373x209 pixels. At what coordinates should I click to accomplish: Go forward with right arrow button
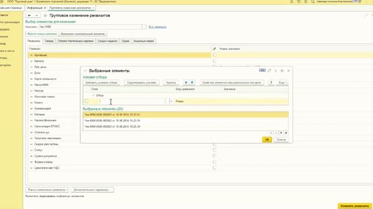(x=36, y=16)
